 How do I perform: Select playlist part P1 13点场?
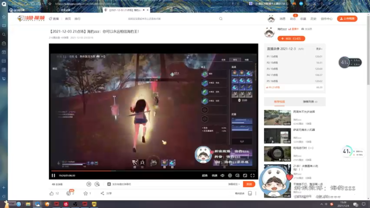pyautogui.click(x=295, y=56)
